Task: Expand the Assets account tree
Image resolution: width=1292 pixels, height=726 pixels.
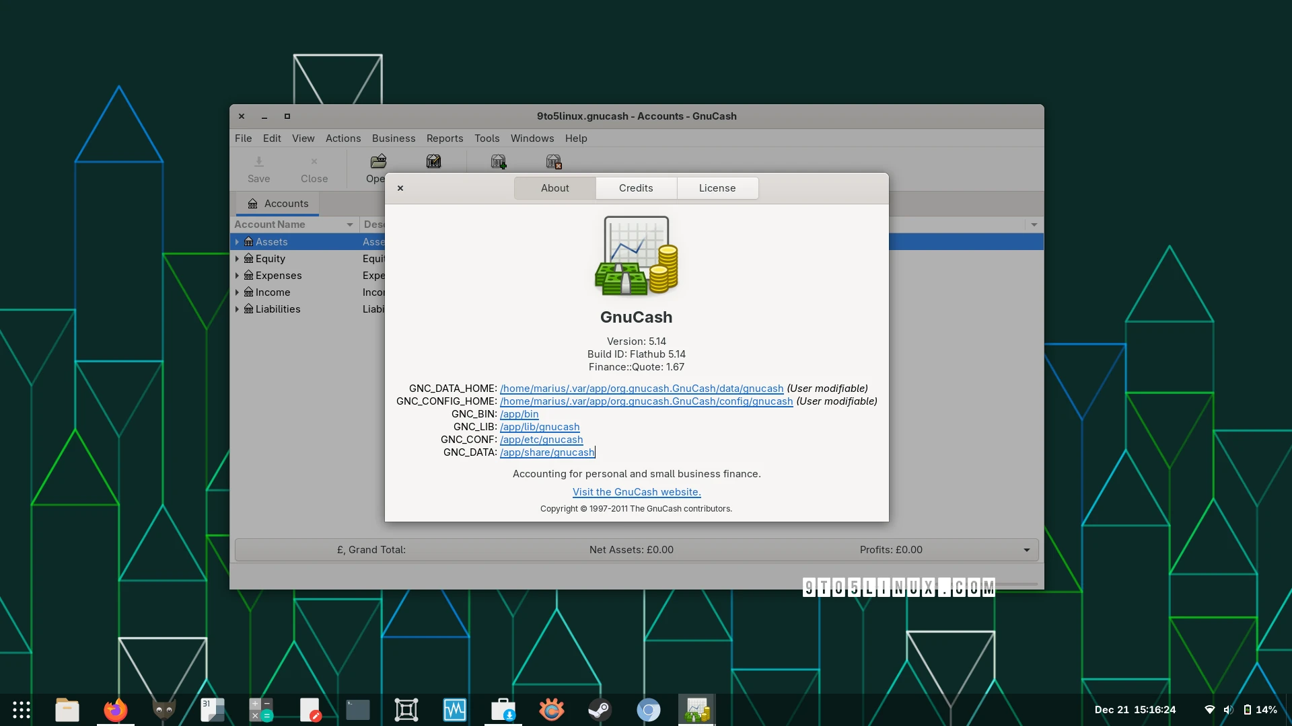Action: click(237, 242)
